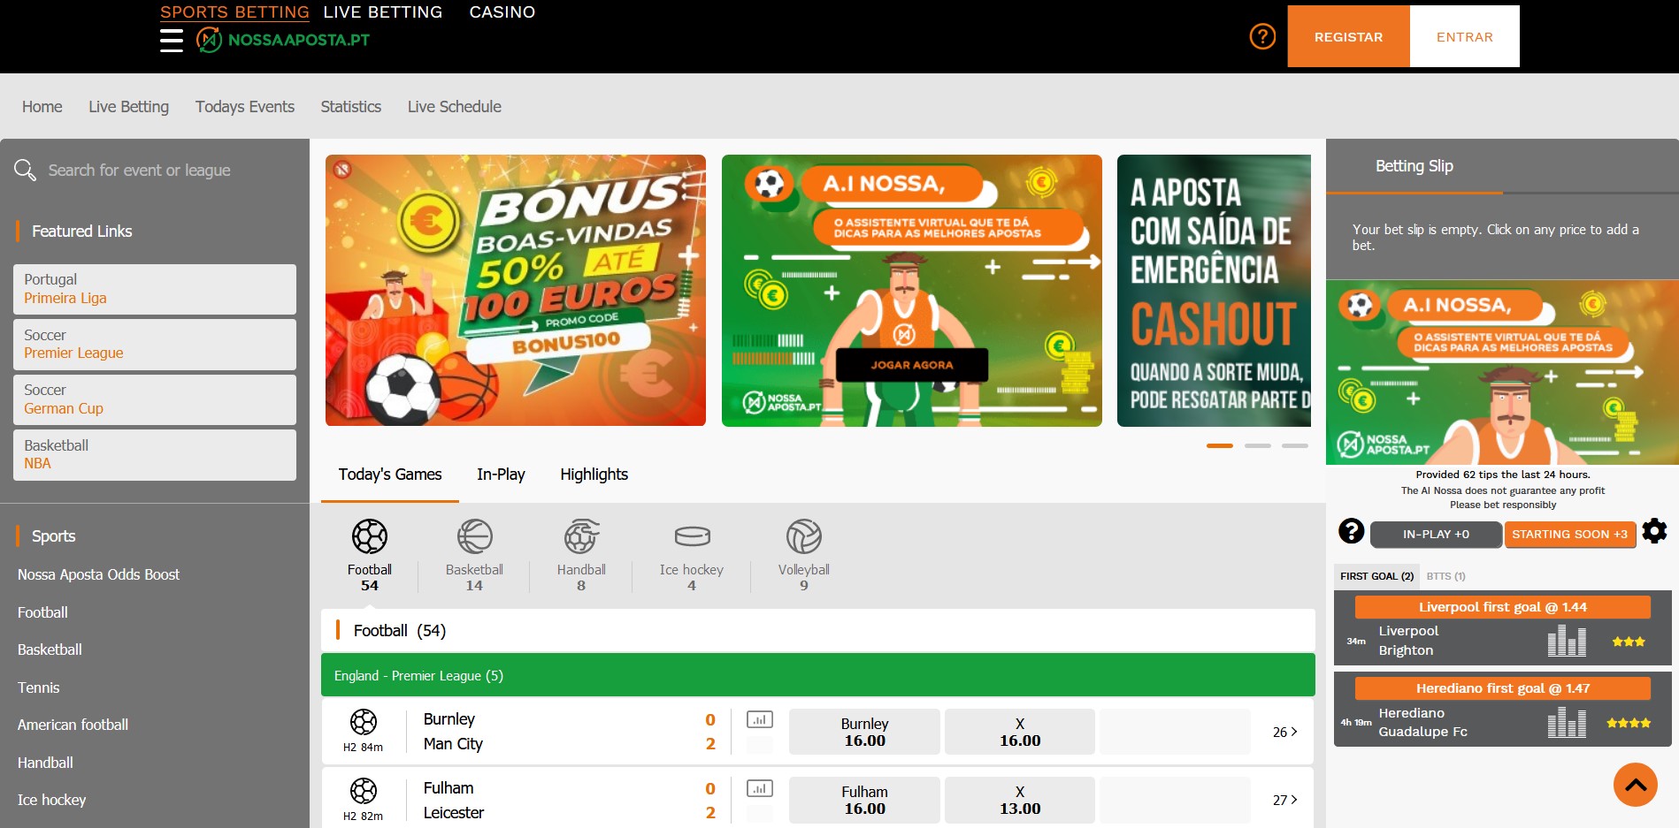Switch to the Highlights tab
This screenshot has height=828, width=1679.
tap(594, 475)
